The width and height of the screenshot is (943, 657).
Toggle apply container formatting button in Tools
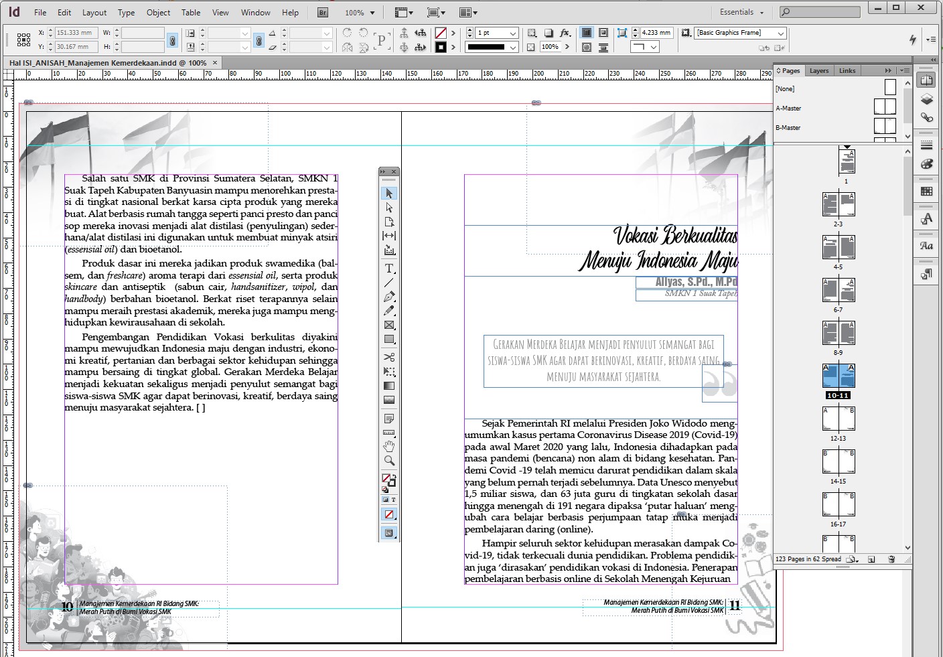[385, 500]
